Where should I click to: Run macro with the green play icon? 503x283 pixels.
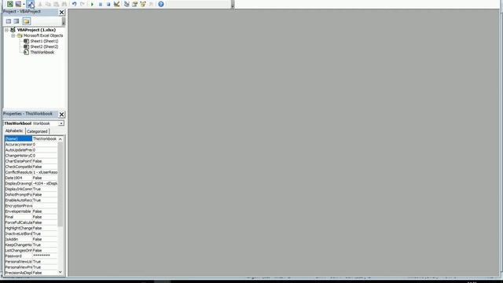[x=92, y=4]
